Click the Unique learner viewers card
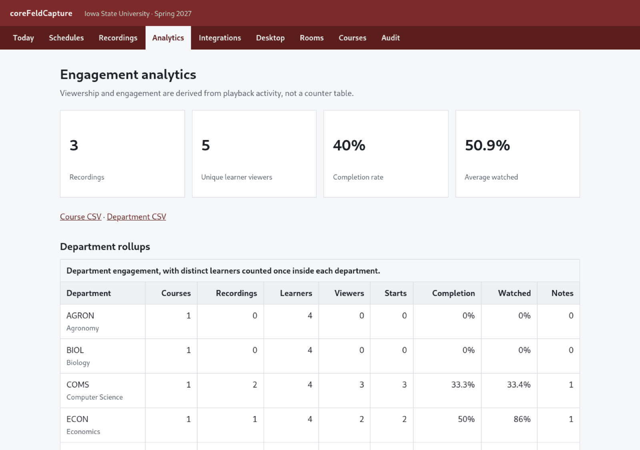Image resolution: width=640 pixels, height=450 pixels. tap(254, 154)
